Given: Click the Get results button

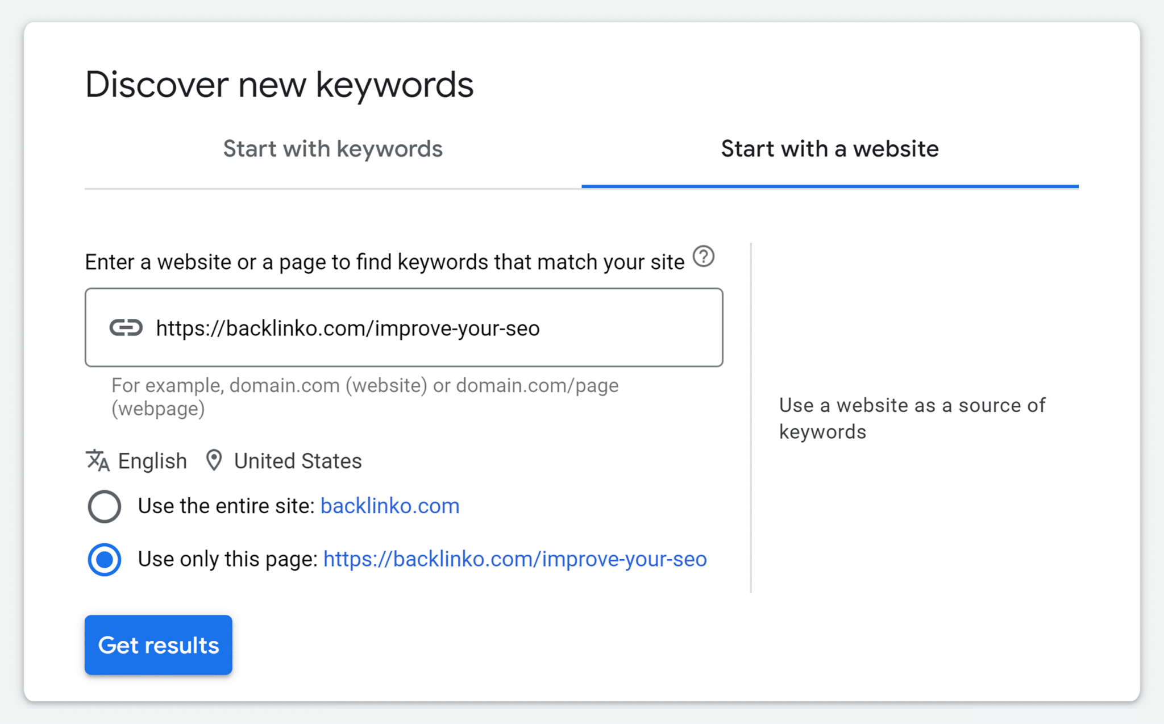Looking at the screenshot, I should pyautogui.click(x=159, y=645).
